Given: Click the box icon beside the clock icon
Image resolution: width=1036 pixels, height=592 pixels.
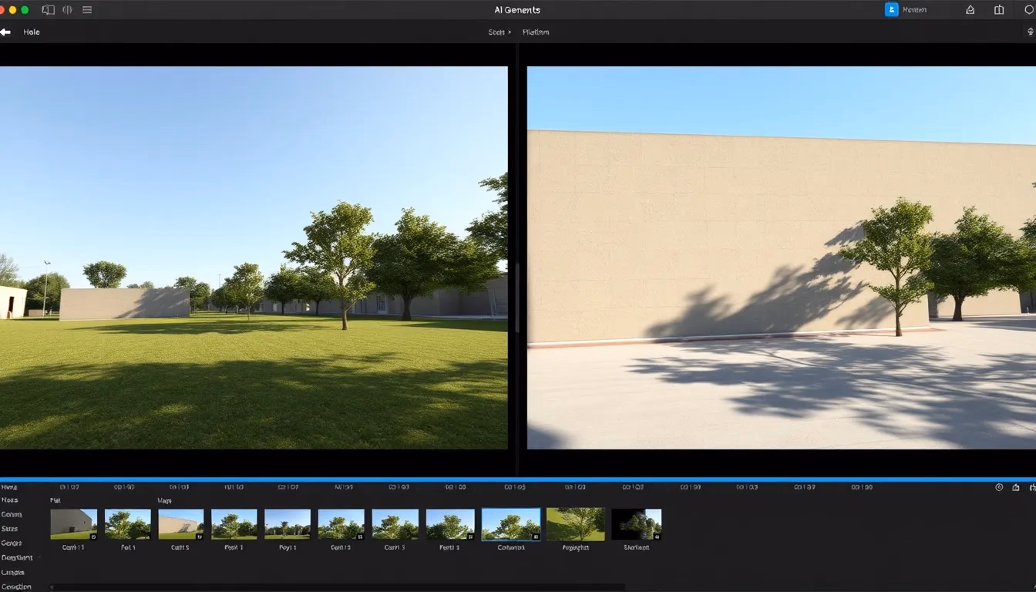Looking at the screenshot, I should click(1016, 487).
